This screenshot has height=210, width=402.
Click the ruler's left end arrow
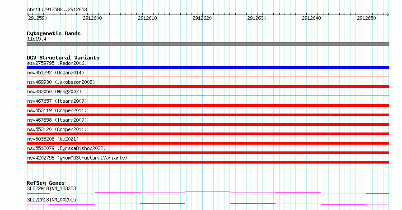tap(28, 14)
